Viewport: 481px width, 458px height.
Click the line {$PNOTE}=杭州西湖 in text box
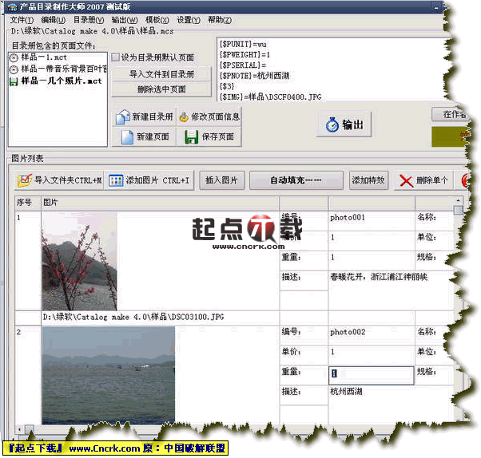click(x=255, y=76)
